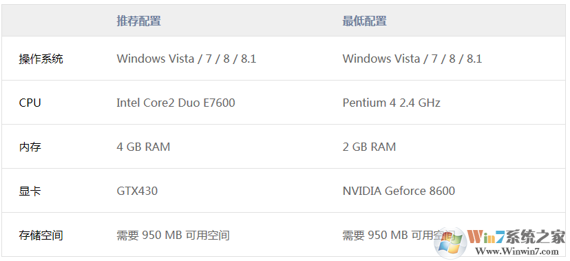Screen dimensions: 570x261
Task: Click recommended 需要 950 MB 可用空间 cell
Action: click(x=173, y=236)
